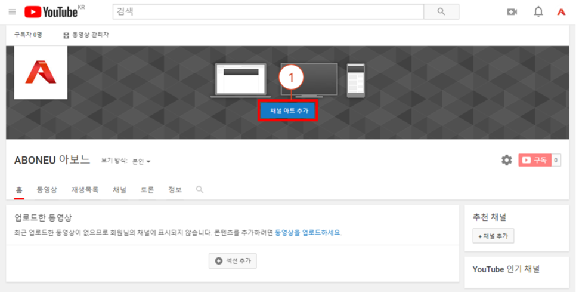Open the upload video camera icon
576x292 pixels.
click(x=512, y=12)
